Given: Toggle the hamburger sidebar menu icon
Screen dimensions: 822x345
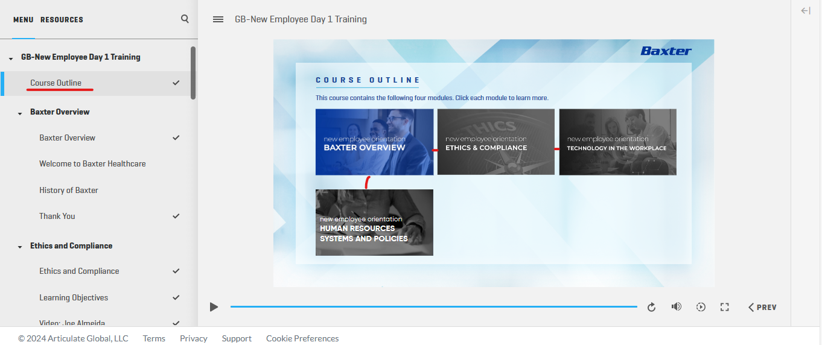Looking at the screenshot, I should click(218, 19).
